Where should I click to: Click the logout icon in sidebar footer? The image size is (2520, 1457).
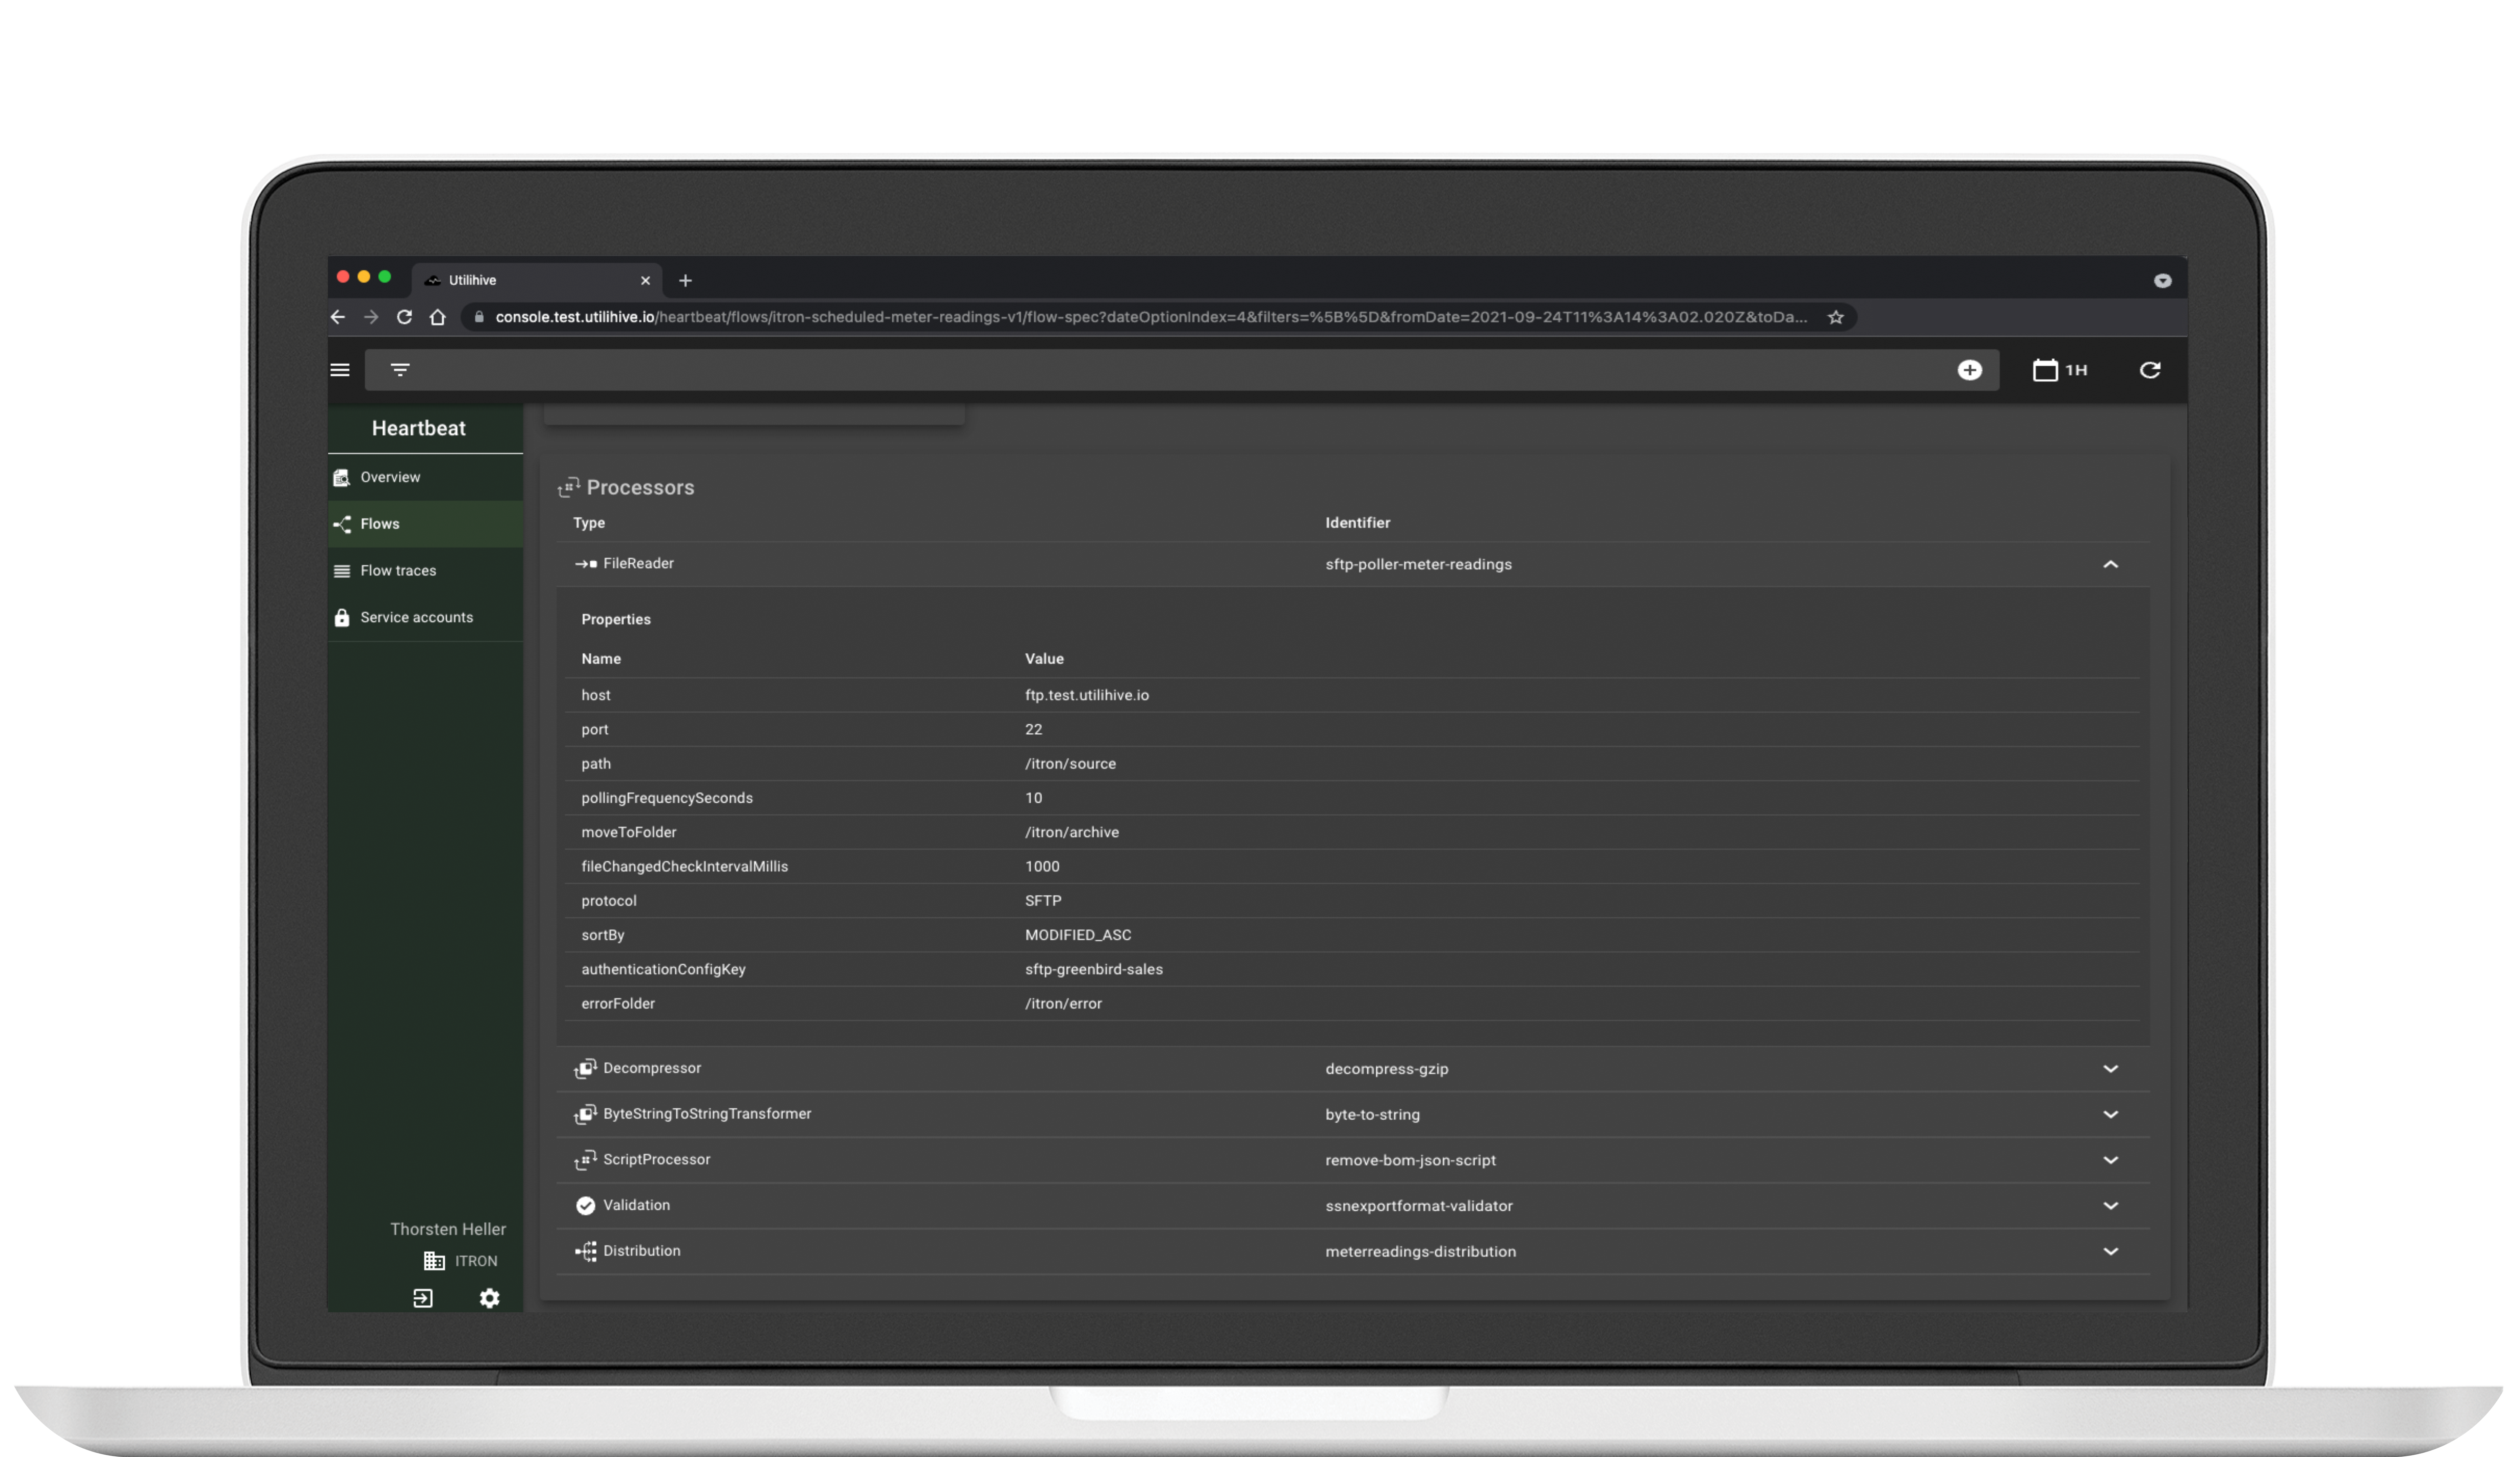pos(423,1298)
